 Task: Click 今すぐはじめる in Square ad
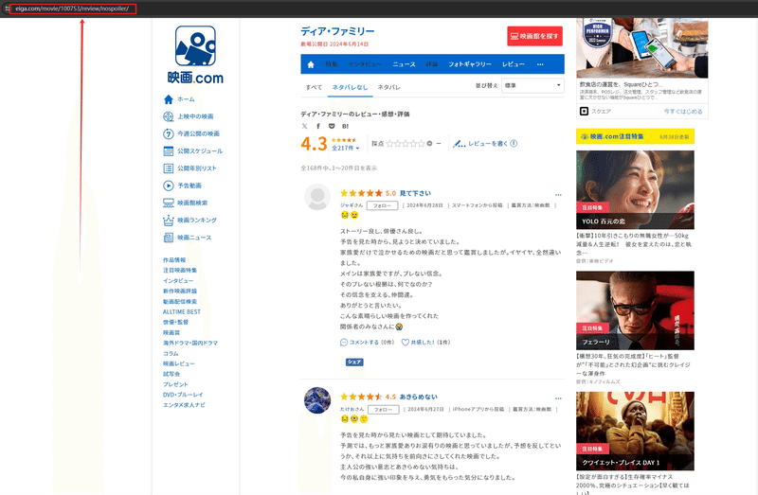pyautogui.click(x=683, y=112)
